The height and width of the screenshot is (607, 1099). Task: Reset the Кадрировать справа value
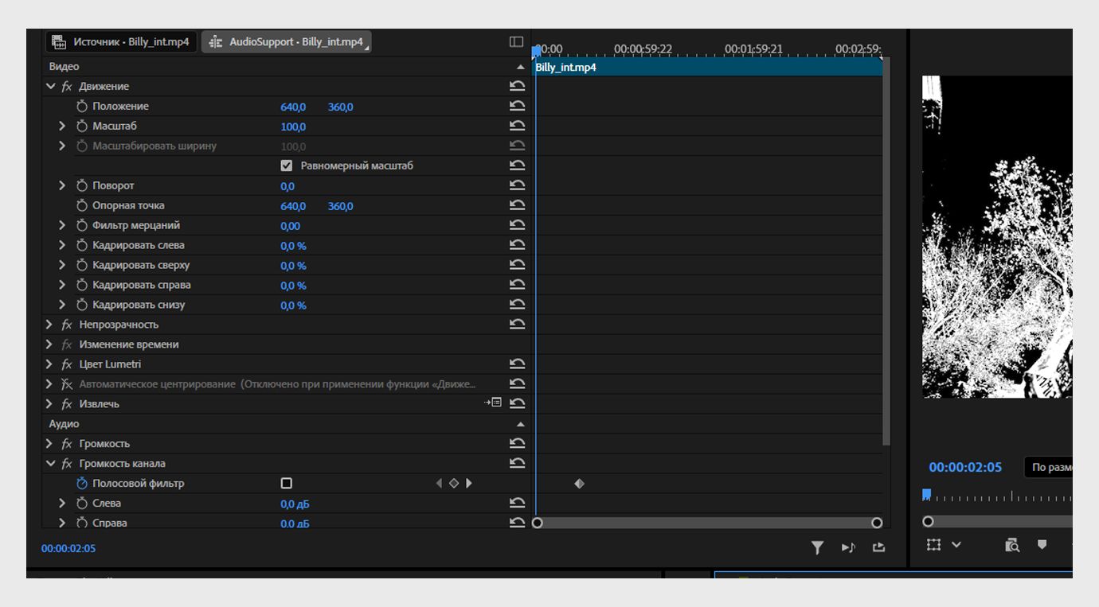518,285
